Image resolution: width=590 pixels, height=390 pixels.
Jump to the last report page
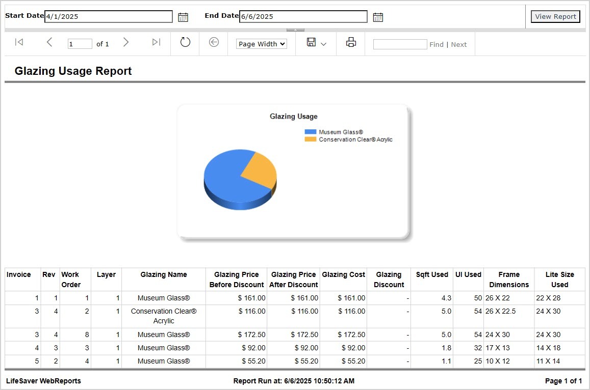coord(156,43)
